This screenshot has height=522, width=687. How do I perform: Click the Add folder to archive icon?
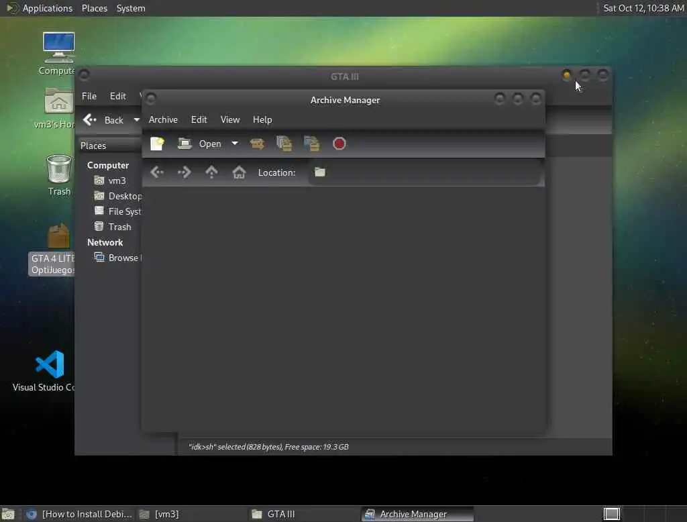click(x=311, y=144)
